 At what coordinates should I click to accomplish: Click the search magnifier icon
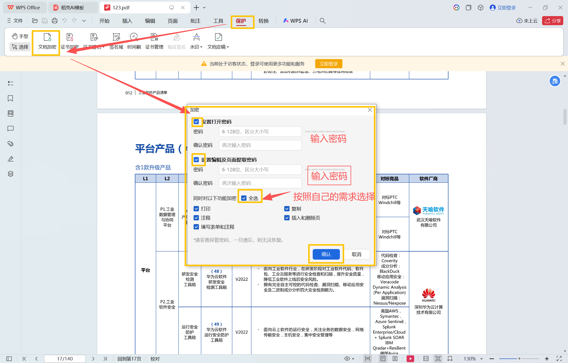[x=323, y=21]
